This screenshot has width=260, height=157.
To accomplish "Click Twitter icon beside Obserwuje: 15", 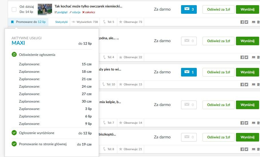I will tap(246, 85).
